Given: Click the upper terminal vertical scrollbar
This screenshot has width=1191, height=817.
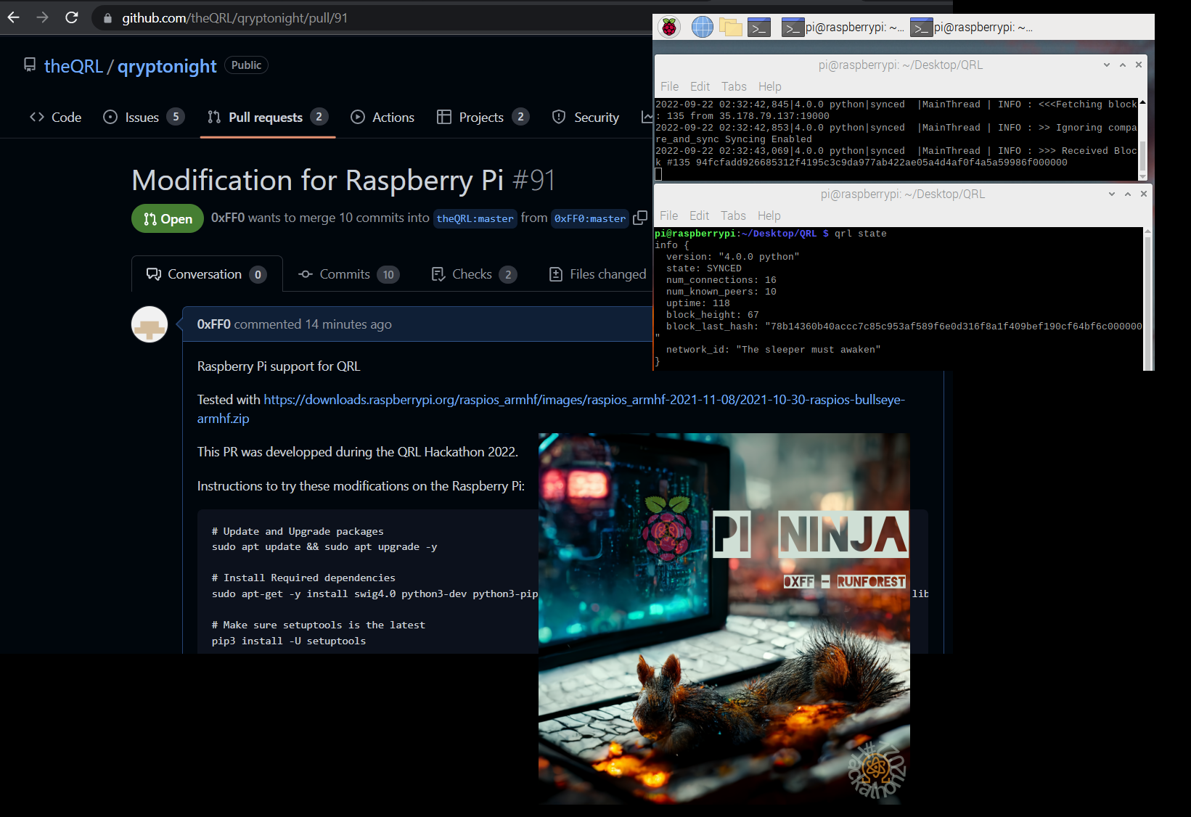Looking at the screenshot, I should pyautogui.click(x=1142, y=139).
